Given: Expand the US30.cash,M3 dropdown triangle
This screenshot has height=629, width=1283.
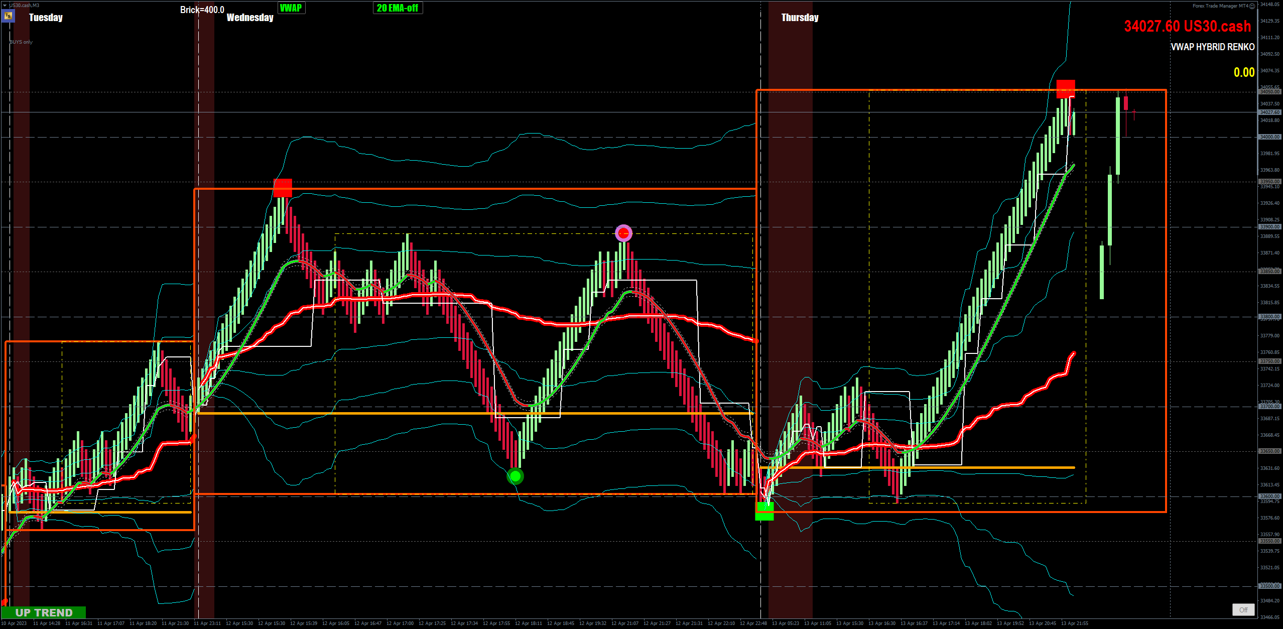Looking at the screenshot, I should pos(5,5).
